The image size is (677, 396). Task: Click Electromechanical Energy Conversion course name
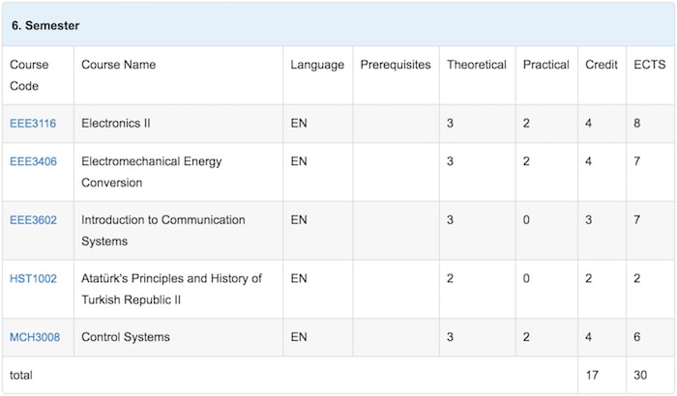coord(151,172)
